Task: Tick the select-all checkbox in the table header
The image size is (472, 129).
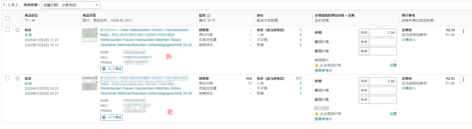Action: point(8,18)
